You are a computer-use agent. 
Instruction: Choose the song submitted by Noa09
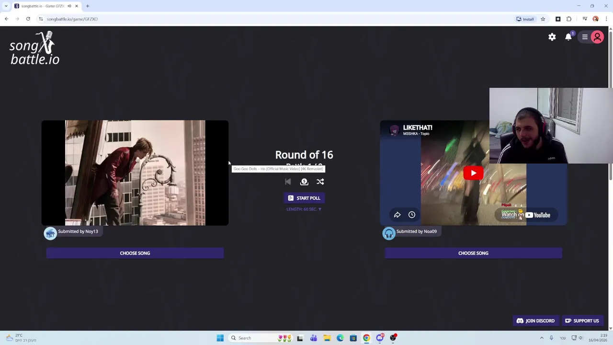[473, 253]
